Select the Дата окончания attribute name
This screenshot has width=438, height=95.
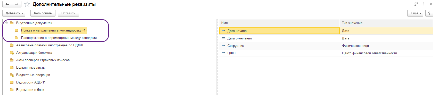(x=239, y=38)
